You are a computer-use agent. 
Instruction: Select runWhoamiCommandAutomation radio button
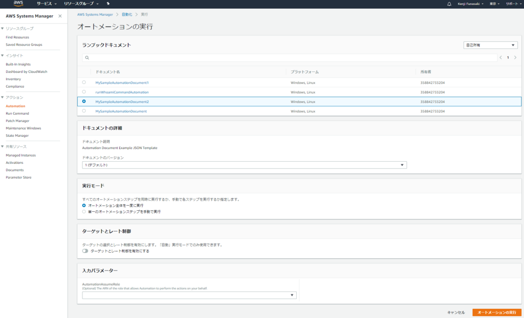click(x=84, y=92)
